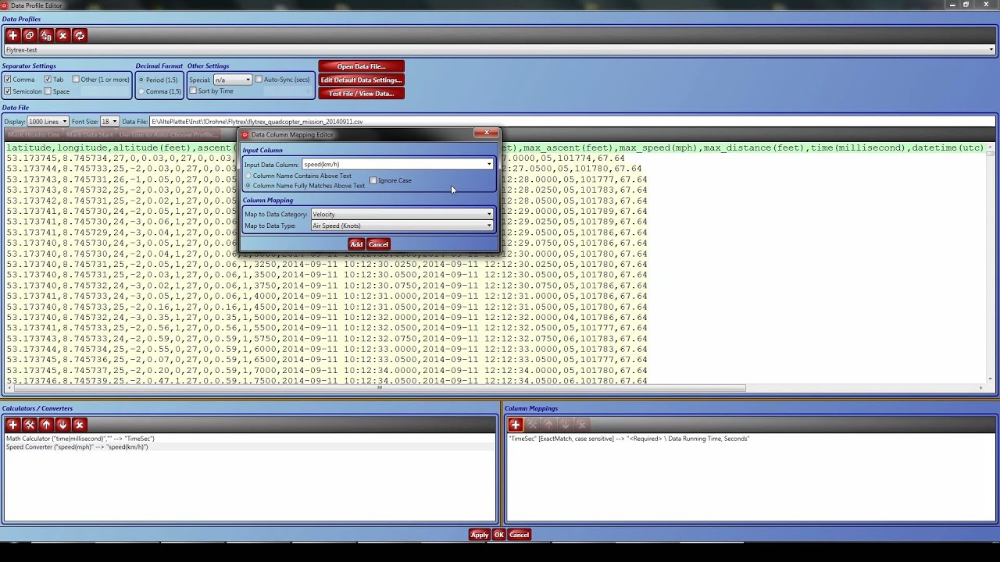
Task: Check the Ignore Case option
Action: click(x=373, y=180)
